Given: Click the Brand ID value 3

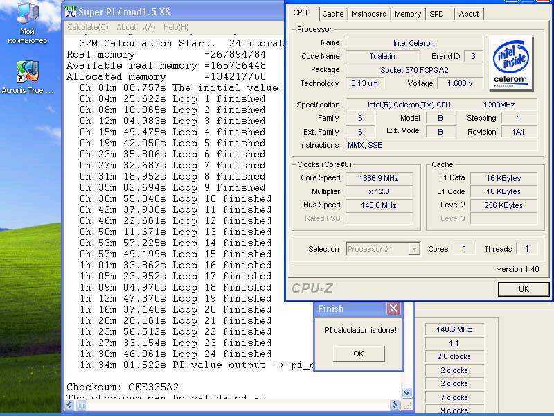Looking at the screenshot, I should click(474, 56).
